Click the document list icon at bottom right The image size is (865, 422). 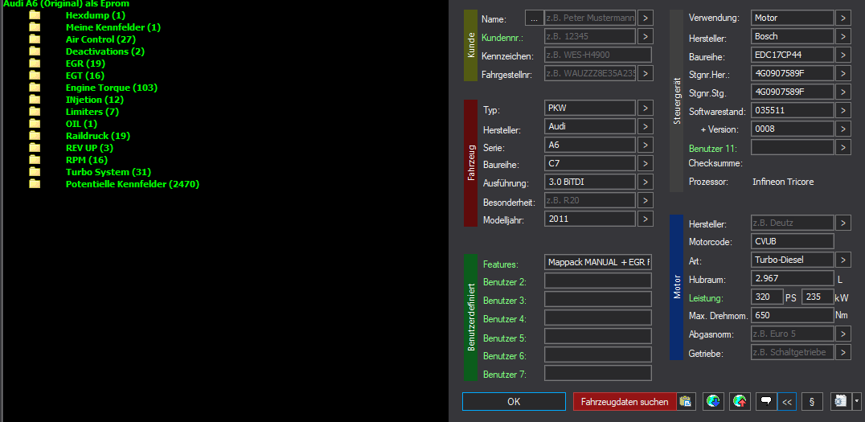[840, 401]
